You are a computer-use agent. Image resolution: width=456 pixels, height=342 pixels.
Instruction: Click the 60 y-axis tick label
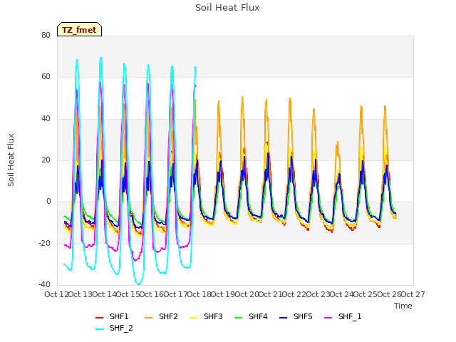[x=46, y=77]
